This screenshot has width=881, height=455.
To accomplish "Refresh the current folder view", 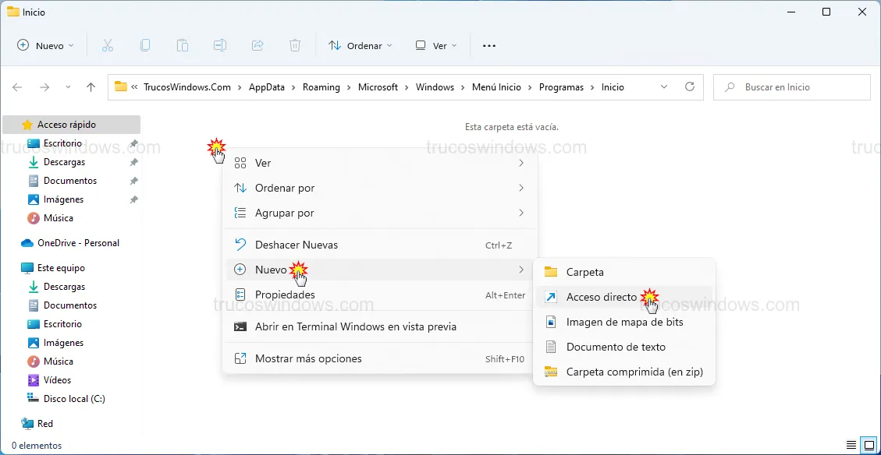I will click(x=689, y=87).
